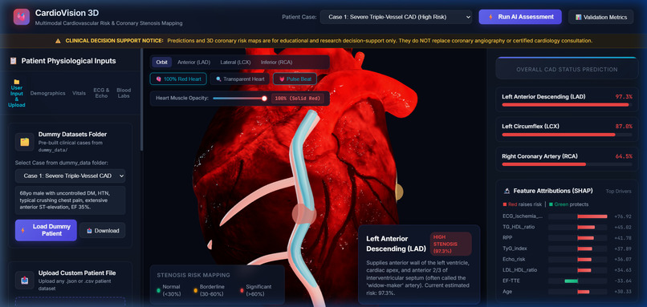Click the Right Coronary Artery (RCA) risk bar
Viewport: 647px width, 307px height.
click(x=567, y=164)
